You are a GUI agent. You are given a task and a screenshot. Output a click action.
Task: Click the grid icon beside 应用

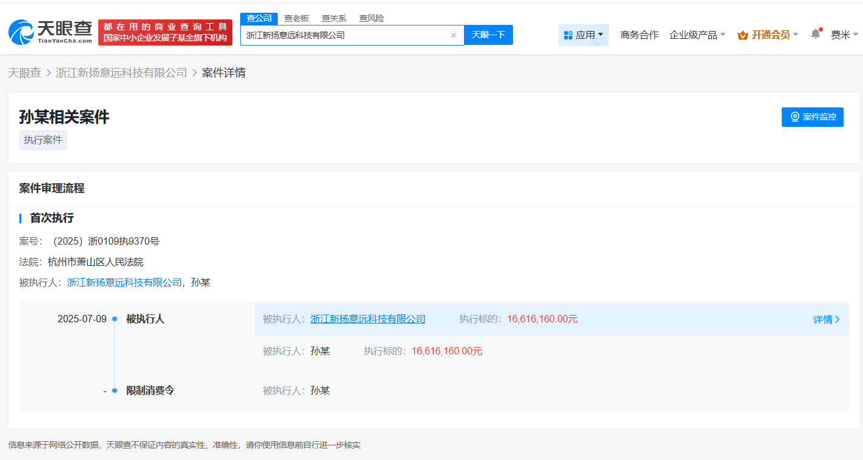(568, 35)
